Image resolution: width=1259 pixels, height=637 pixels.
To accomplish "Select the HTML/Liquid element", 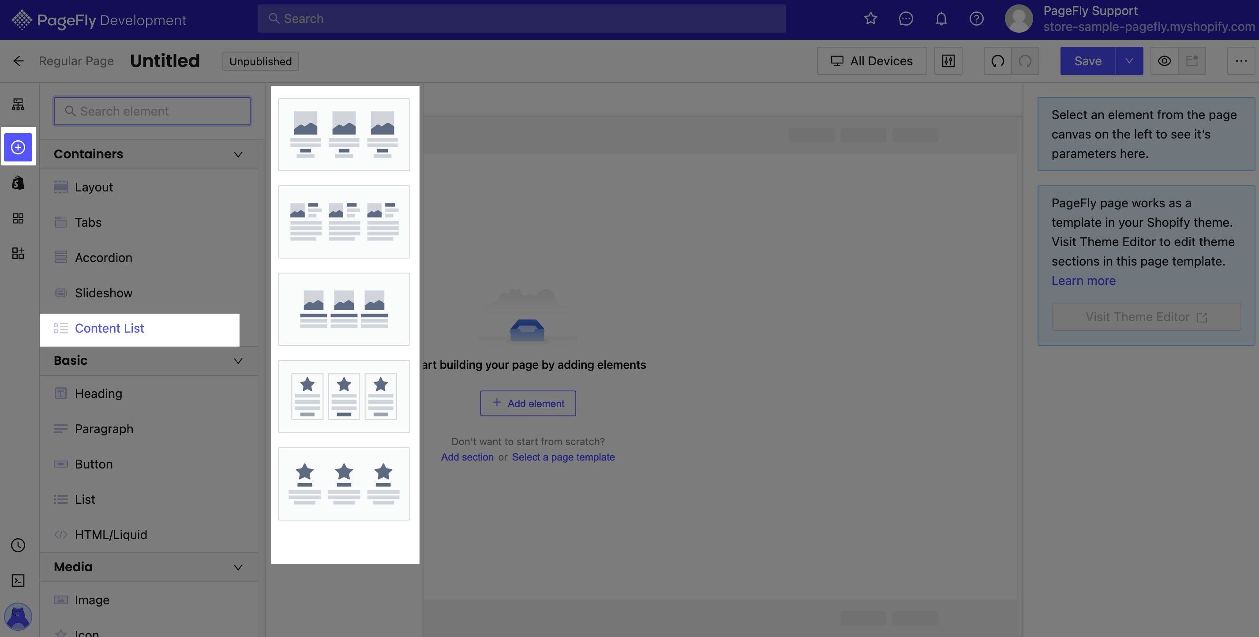I will coord(148,535).
